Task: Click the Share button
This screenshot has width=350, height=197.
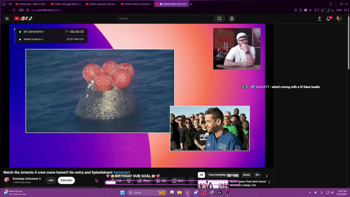Action: click(x=144, y=181)
